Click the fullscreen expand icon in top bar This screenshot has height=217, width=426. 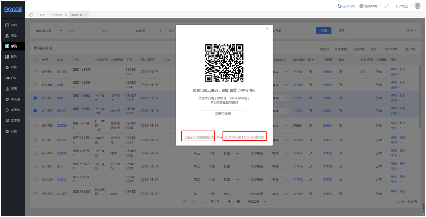pyautogui.click(x=387, y=6)
